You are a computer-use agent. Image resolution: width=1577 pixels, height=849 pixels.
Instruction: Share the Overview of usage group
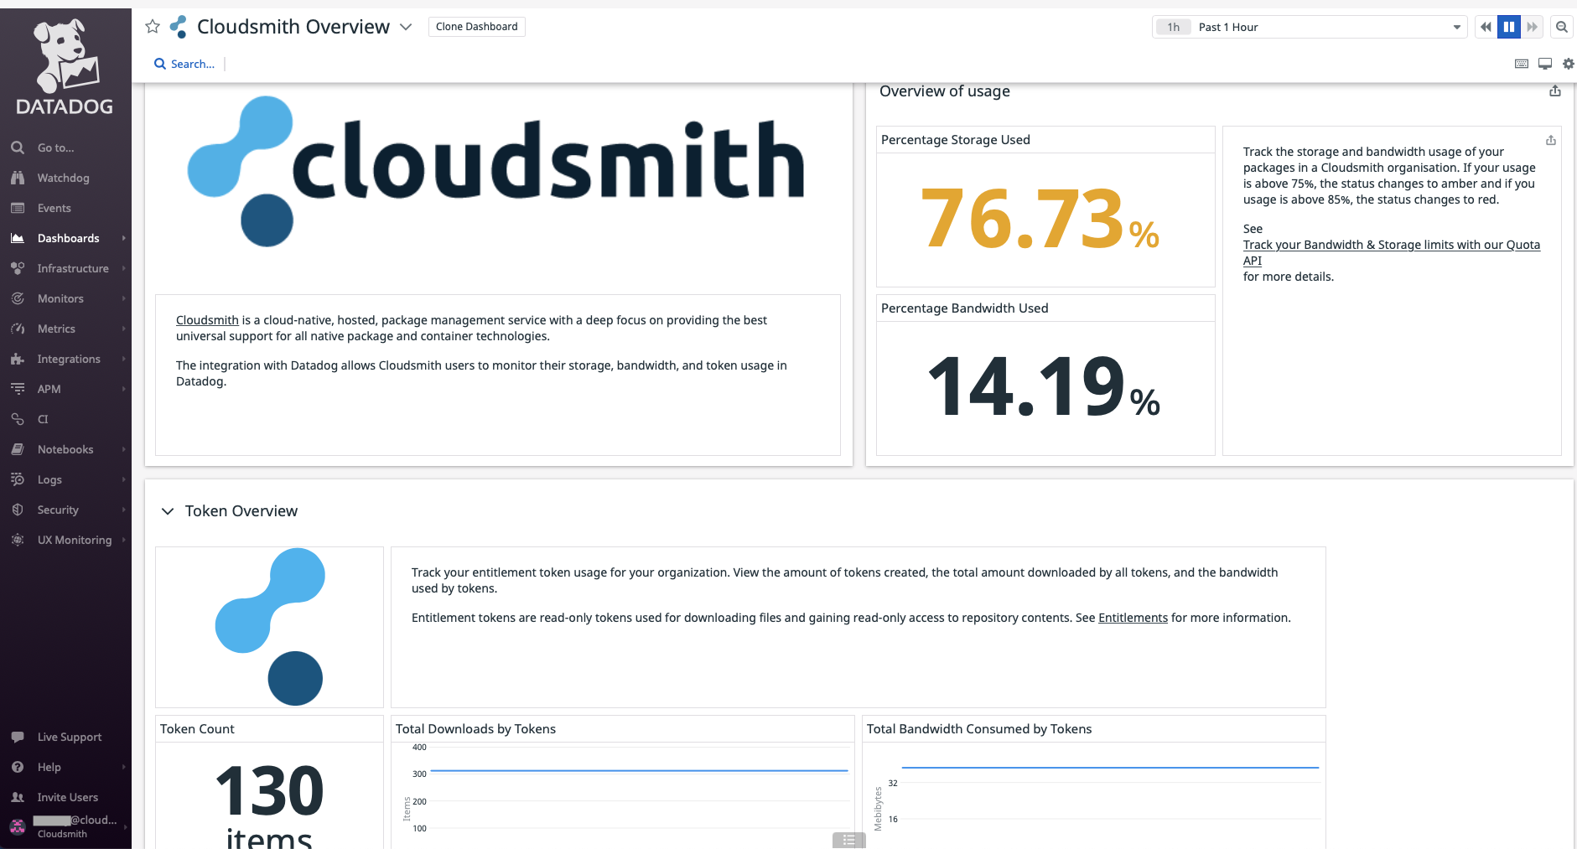1555,91
